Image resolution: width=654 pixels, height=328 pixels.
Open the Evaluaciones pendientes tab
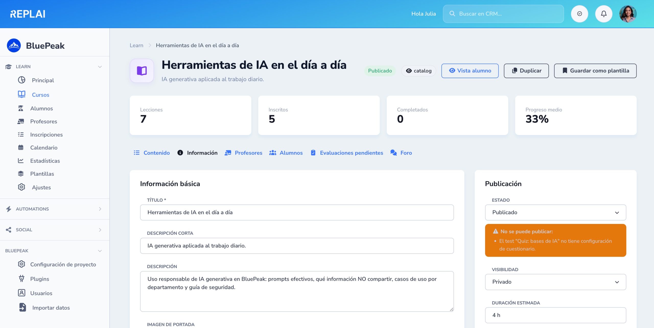tap(347, 153)
